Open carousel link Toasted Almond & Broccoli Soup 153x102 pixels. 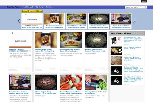(x=76, y=27)
